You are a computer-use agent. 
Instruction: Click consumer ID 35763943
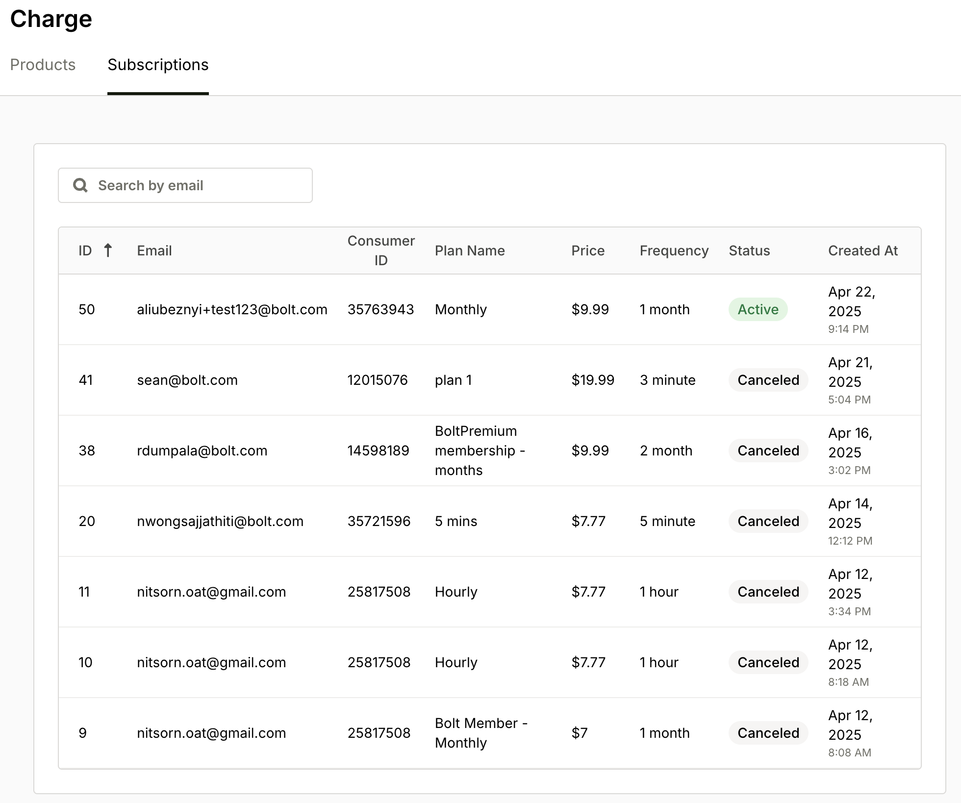point(381,309)
